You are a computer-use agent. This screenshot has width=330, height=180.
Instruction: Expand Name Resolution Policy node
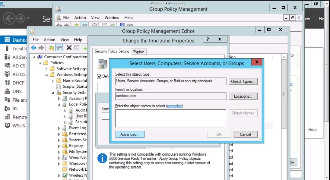[x=53, y=81]
